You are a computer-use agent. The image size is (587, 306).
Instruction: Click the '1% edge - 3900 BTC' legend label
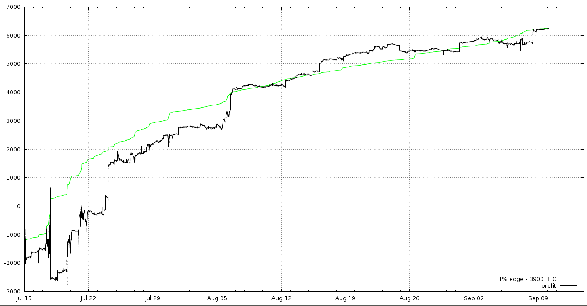[x=527, y=279]
